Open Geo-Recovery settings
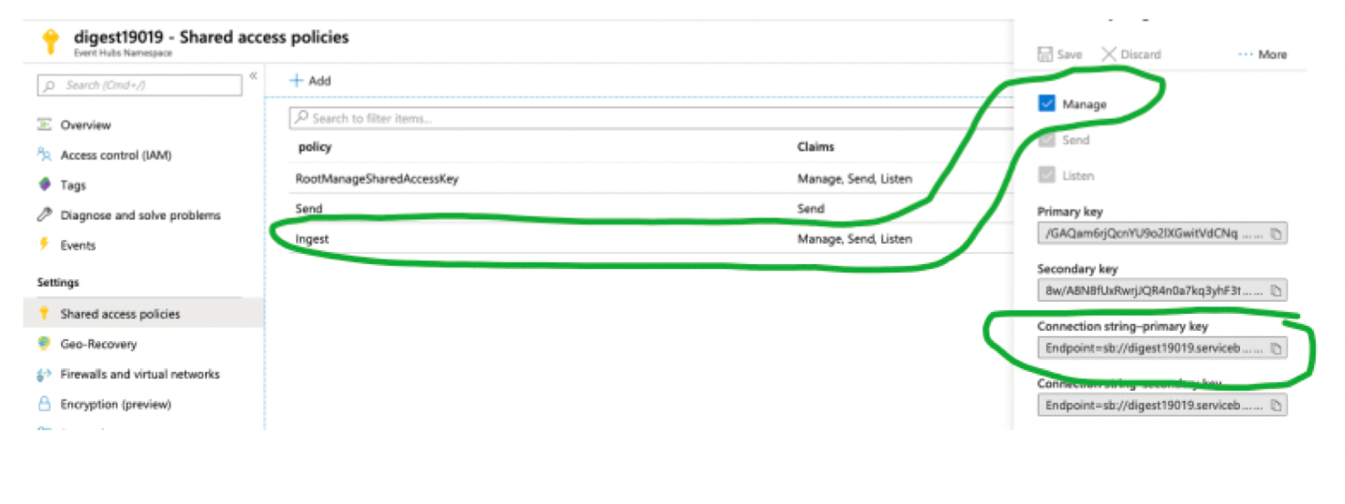Image resolution: width=1345 pixels, height=504 pixels. pyautogui.click(x=98, y=344)
